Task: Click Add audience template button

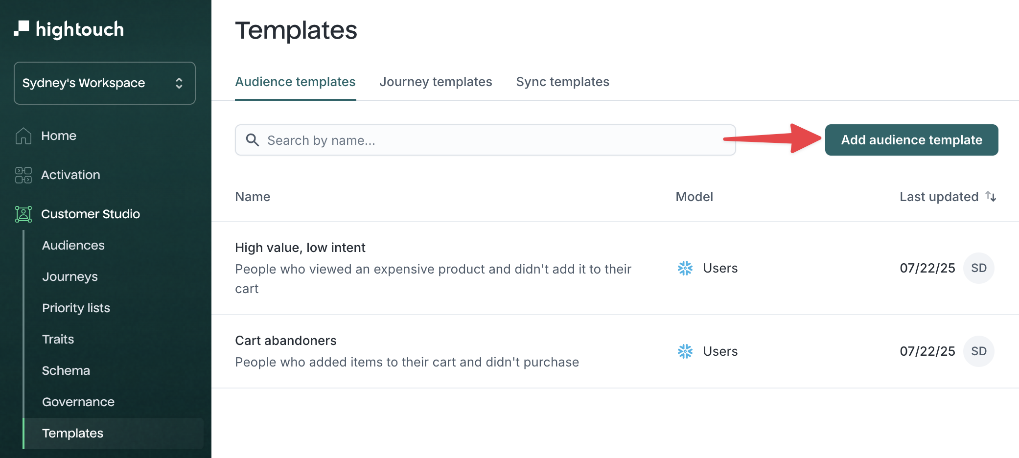Action: 911,140
